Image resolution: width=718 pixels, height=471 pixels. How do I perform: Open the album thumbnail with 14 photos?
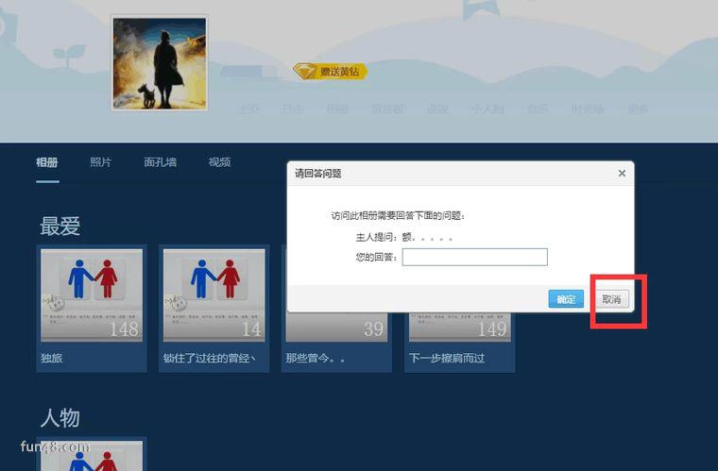point(214,294)
